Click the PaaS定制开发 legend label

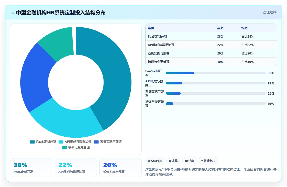click(x=46, y=142)
